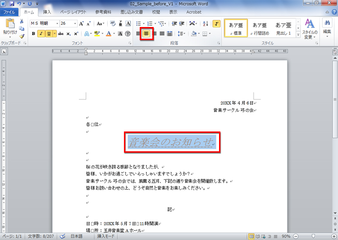Click the character border A icon
The width and height of the screenshot is (338, 240).
(x=128, y=23)
